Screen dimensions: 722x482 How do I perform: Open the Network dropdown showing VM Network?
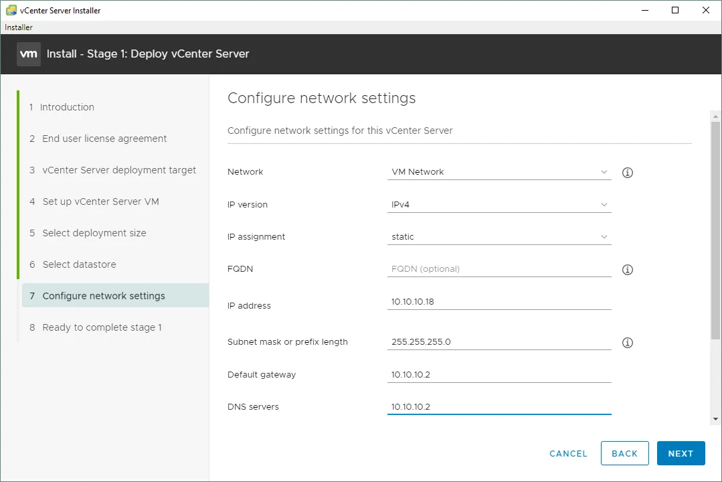tap(499, 172)
